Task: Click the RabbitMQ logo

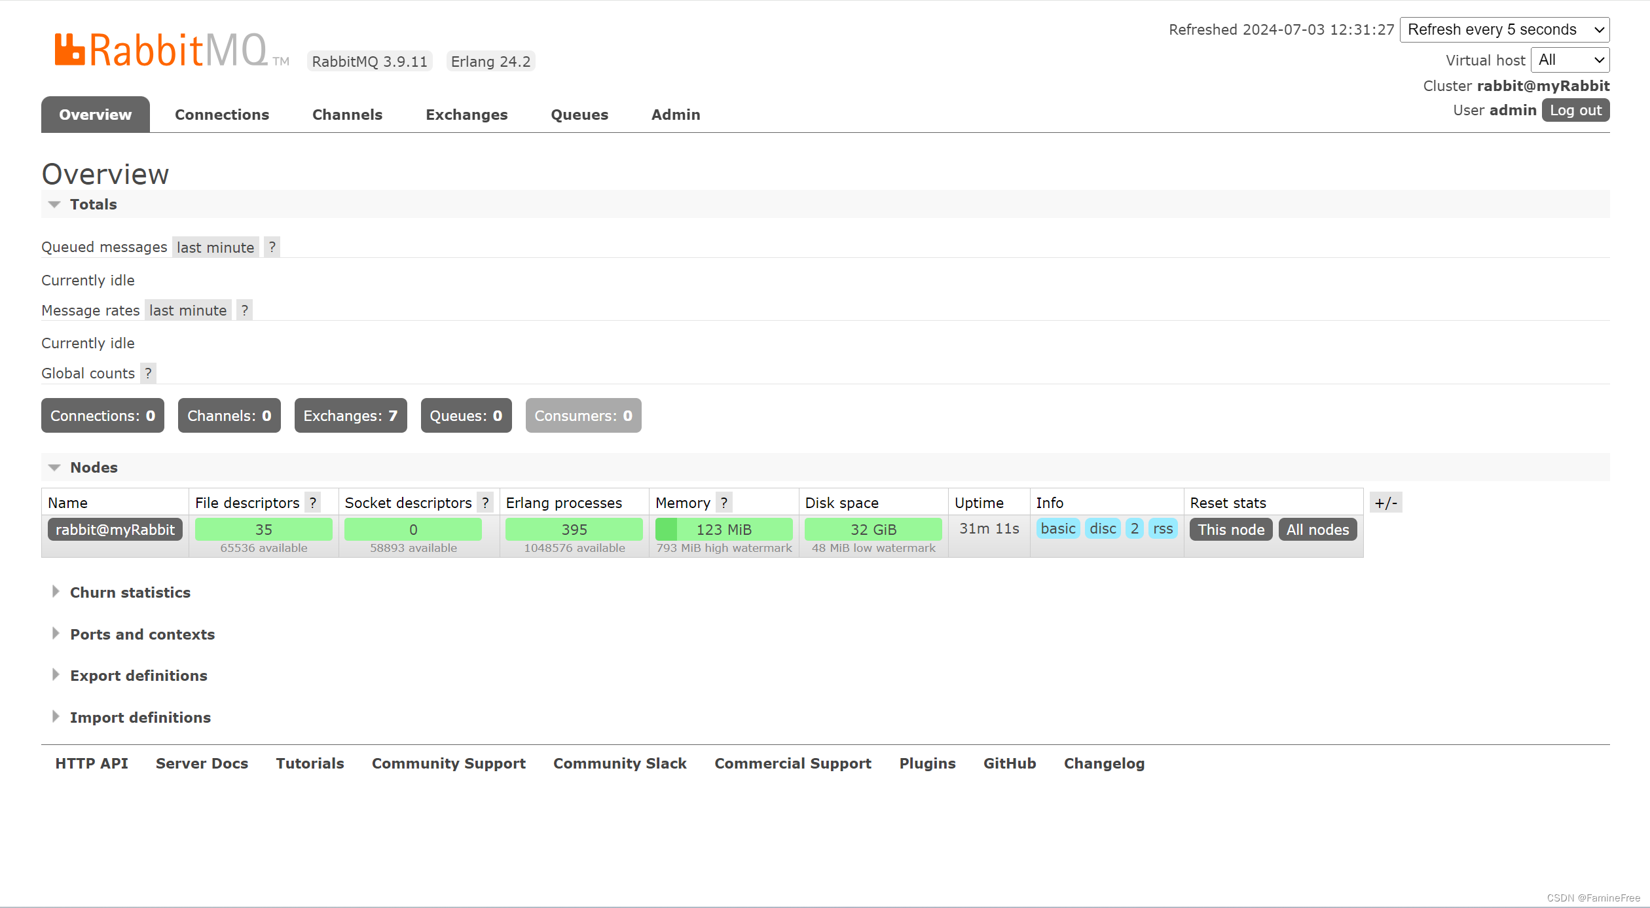Action: click(162, 50)
